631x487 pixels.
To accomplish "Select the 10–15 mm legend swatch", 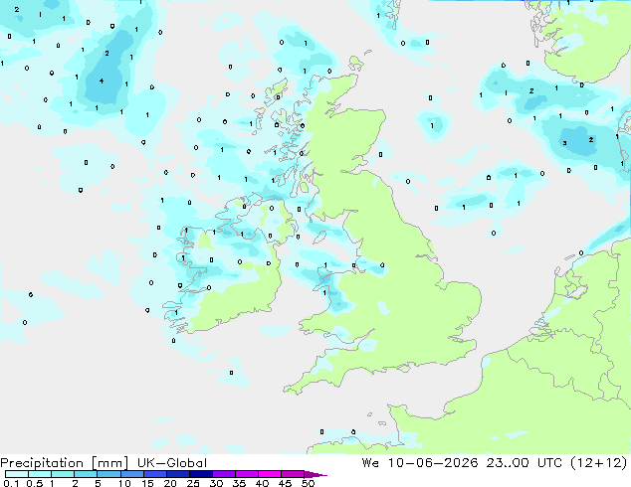I will (132, 474).
